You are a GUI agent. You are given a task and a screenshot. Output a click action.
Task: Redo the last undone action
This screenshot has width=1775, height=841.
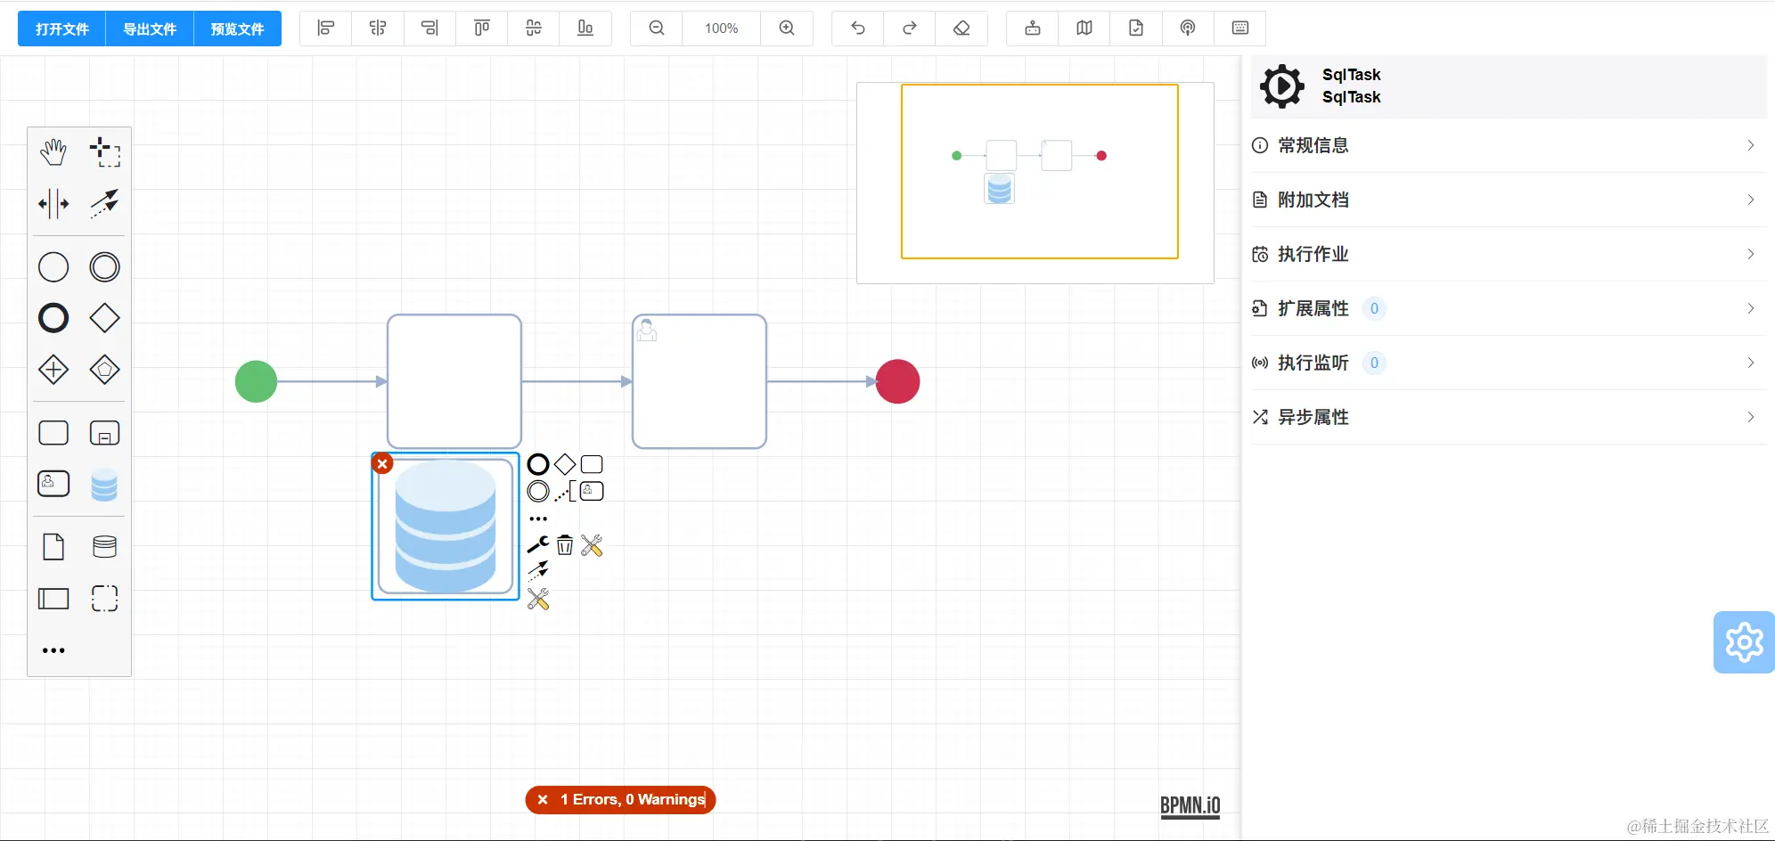point(910,29)
